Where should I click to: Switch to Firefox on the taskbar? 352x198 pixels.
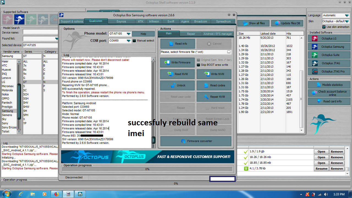tap(56, 194)
